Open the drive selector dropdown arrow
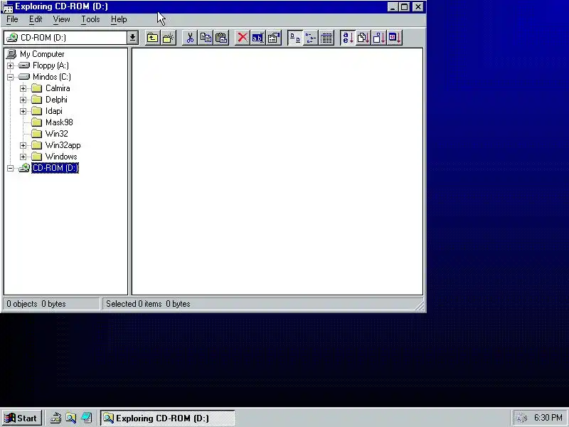The width and height of the screenshot is (569, 427). pos(132,38)
